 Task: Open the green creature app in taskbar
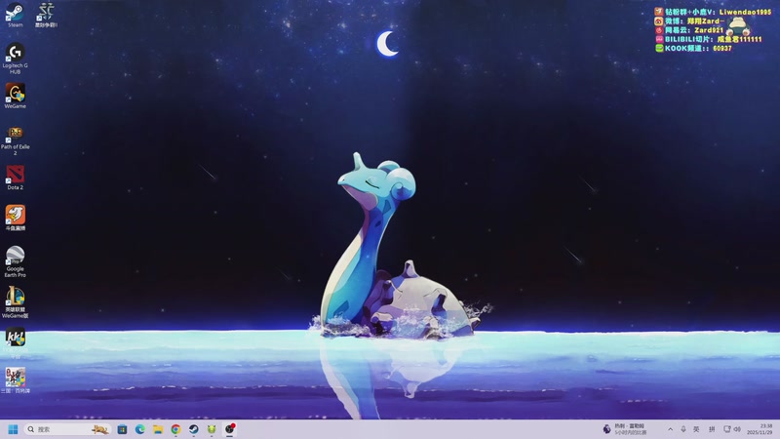(x=212, y=429)
